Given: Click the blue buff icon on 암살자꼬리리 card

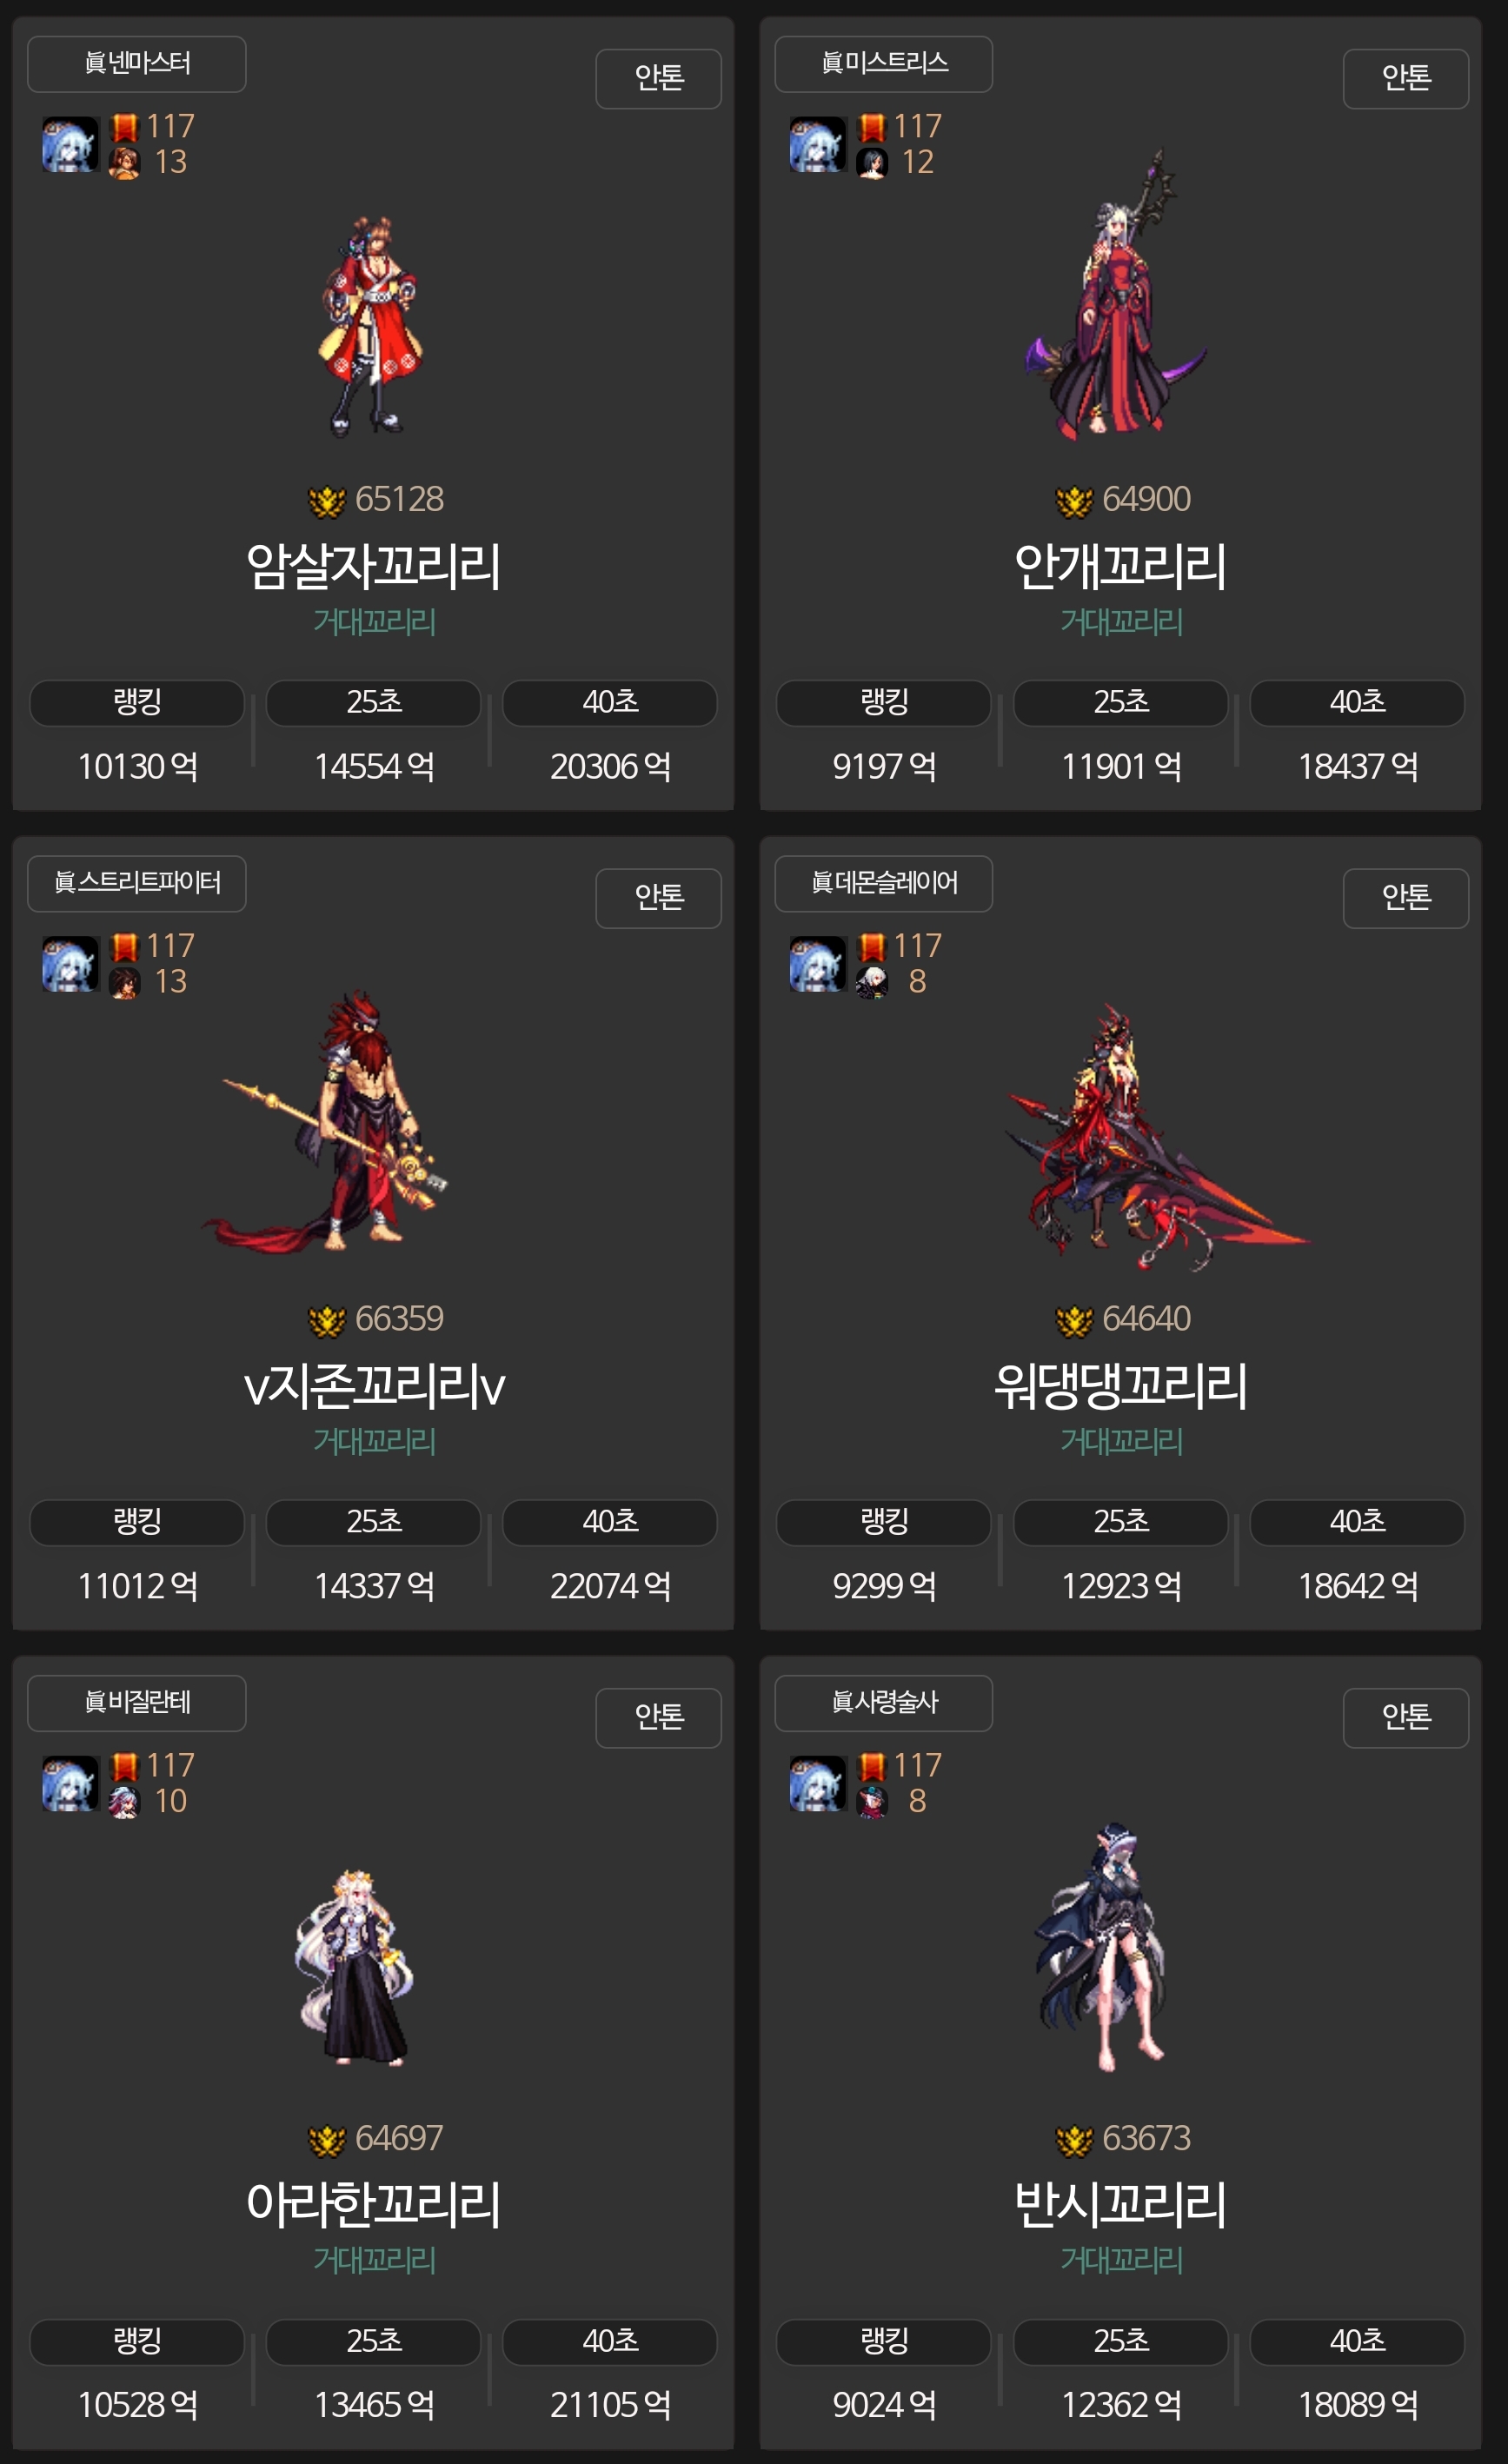Looking at the screenshot, I should pos(70,144).
